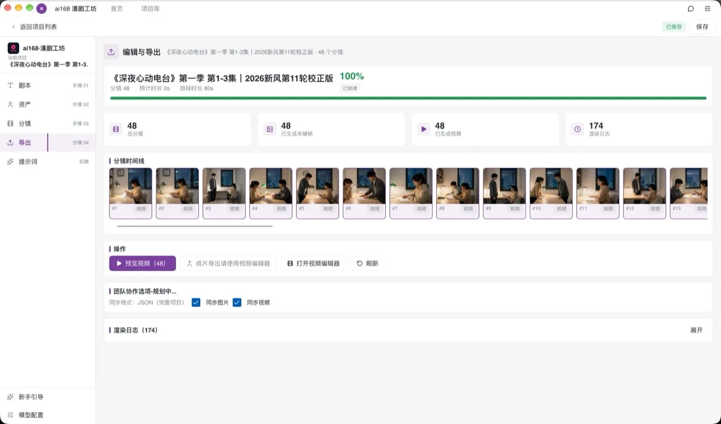Click the 预计时长 0s text
This screenshot has height=424, width=721.
[x=154, y=88]
